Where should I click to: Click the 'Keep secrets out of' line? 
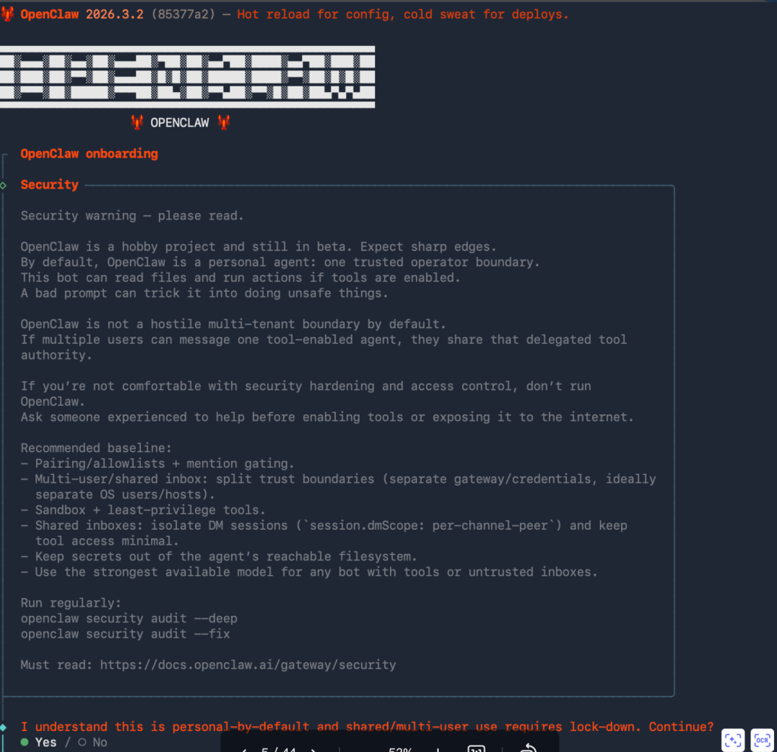(219, 556)
